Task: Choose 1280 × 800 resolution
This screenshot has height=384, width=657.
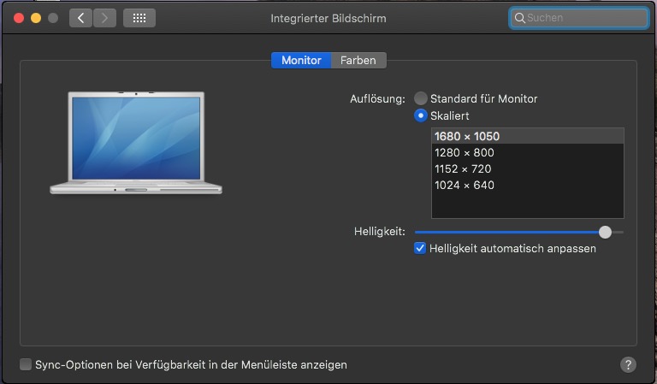Action: [528, 152]
